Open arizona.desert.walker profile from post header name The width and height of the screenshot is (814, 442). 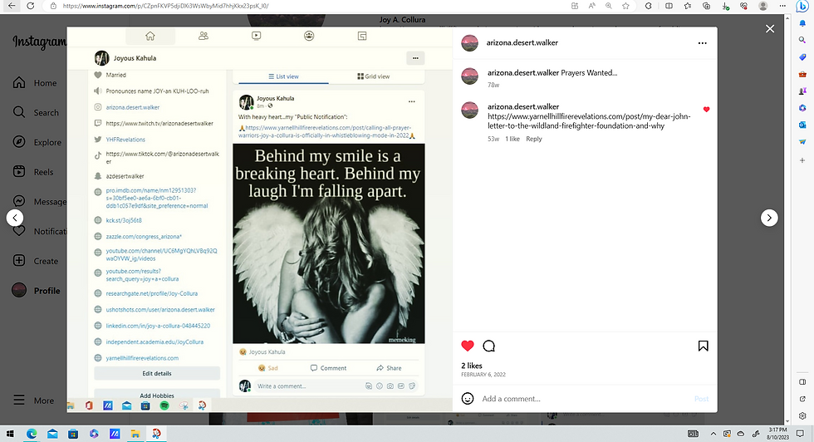(x=522, y=42)
